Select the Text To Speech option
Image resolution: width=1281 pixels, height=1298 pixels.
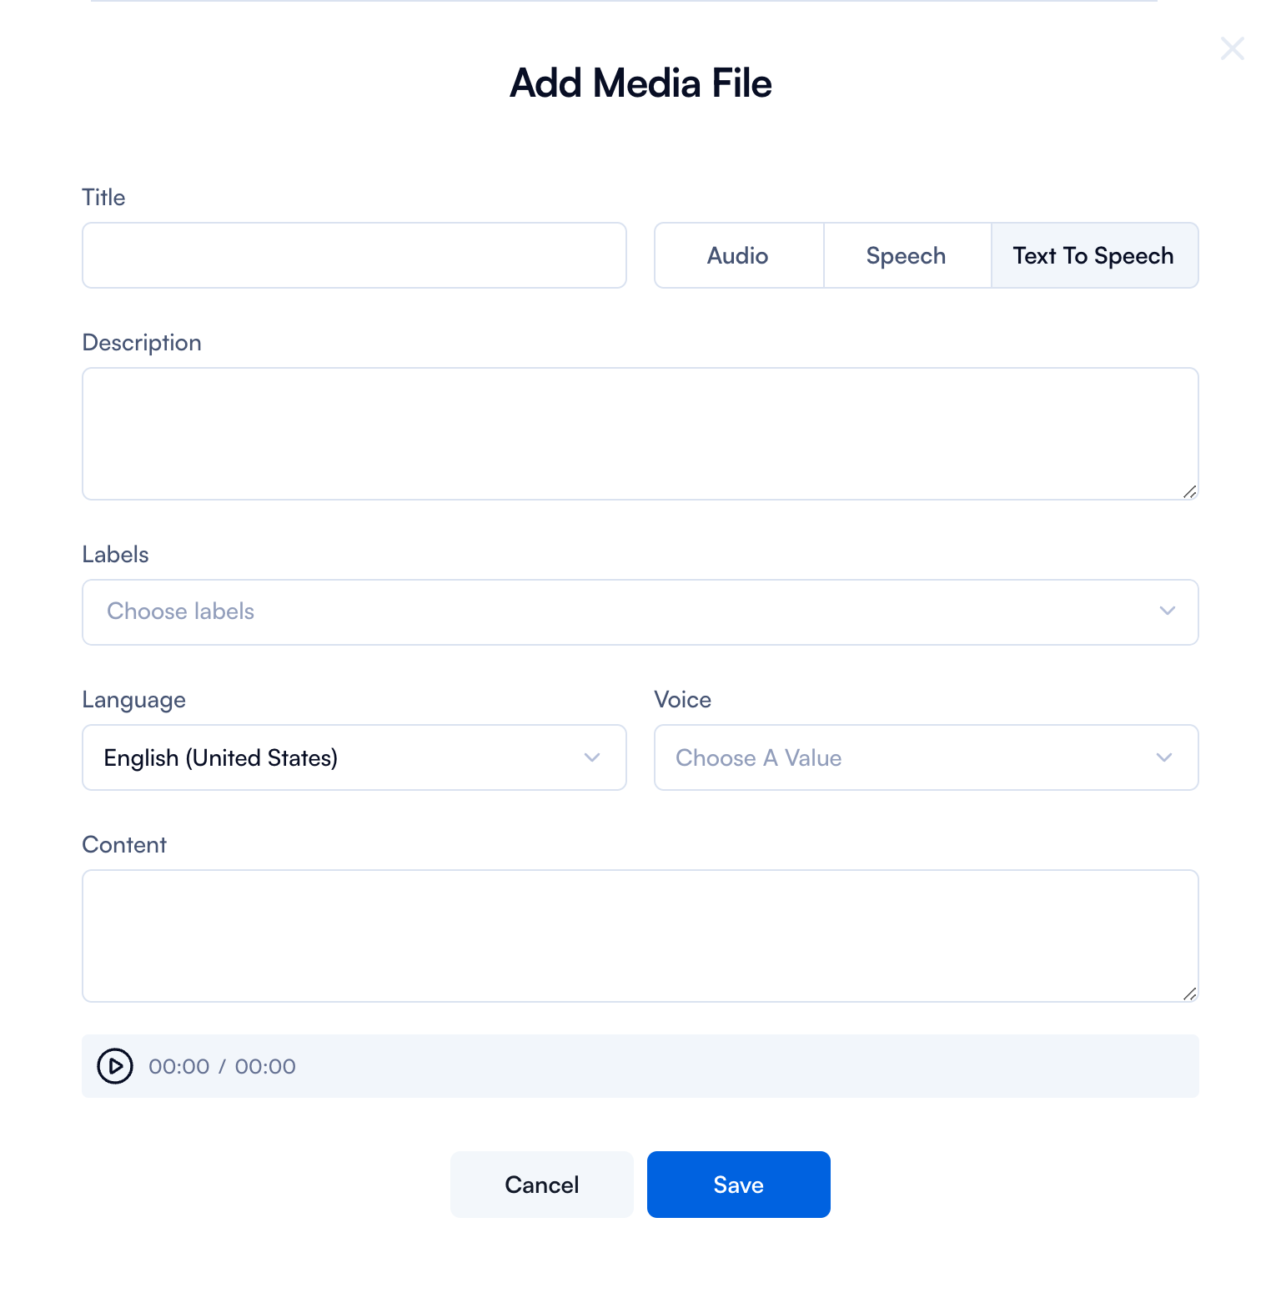coord(1093,255)
